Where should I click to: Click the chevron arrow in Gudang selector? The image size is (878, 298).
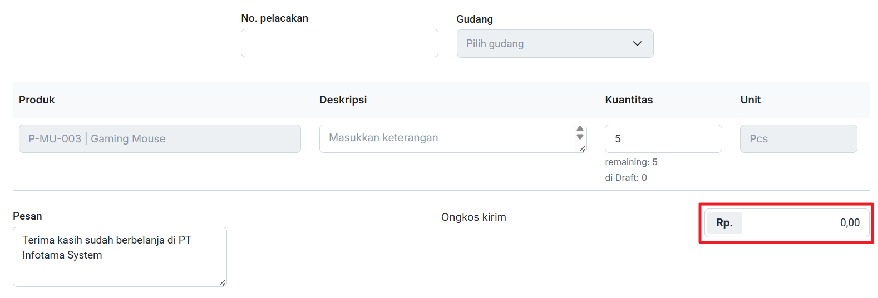pos(637,44)
